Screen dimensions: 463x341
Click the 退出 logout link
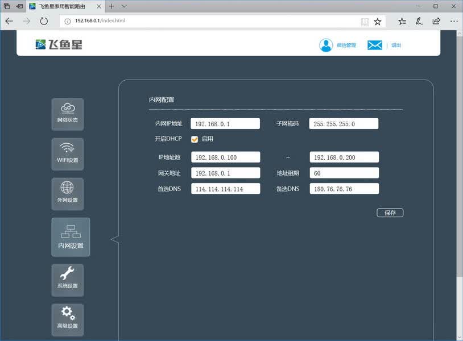396,45
